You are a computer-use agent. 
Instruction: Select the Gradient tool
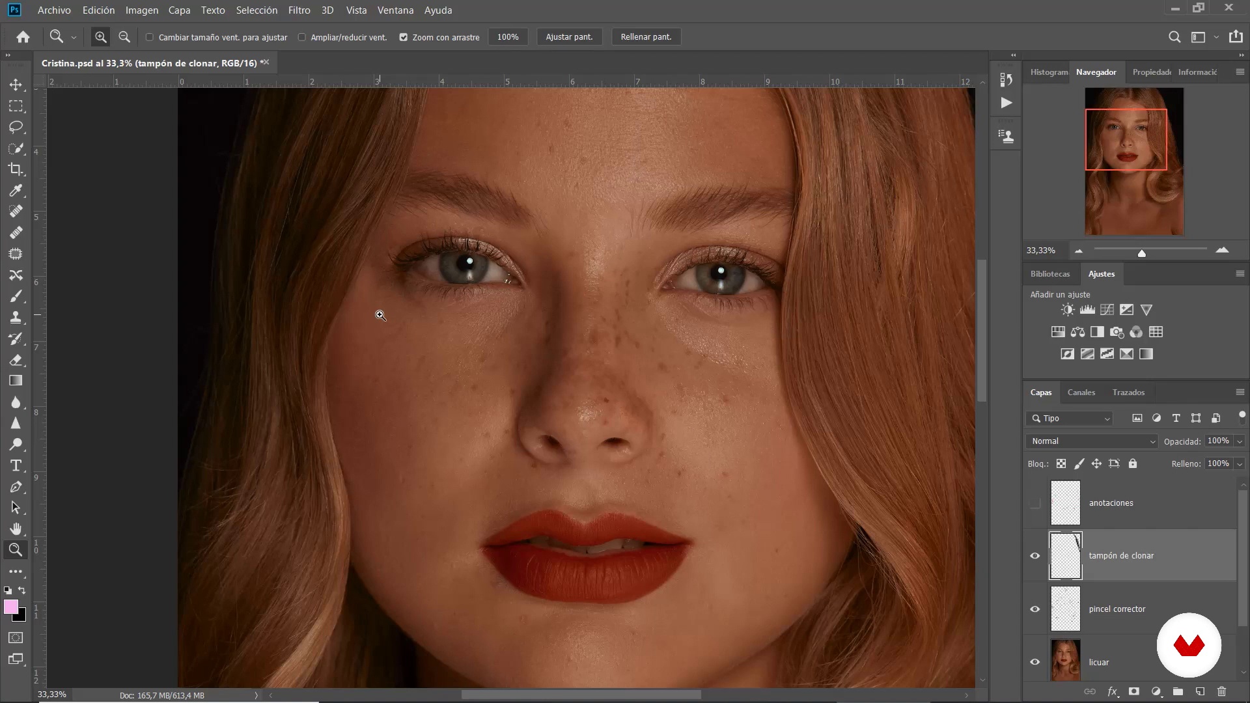16,381
